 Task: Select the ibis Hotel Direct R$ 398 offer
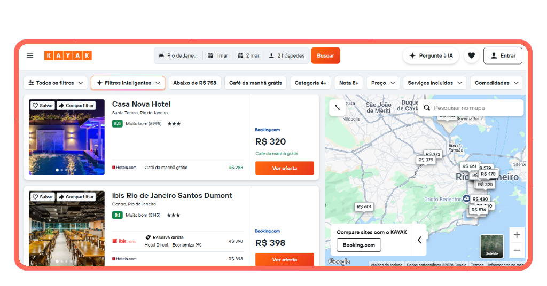point(177,241)
